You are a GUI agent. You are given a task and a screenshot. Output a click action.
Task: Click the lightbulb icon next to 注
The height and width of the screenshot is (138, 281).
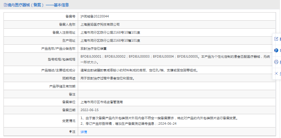coord(70,132)
